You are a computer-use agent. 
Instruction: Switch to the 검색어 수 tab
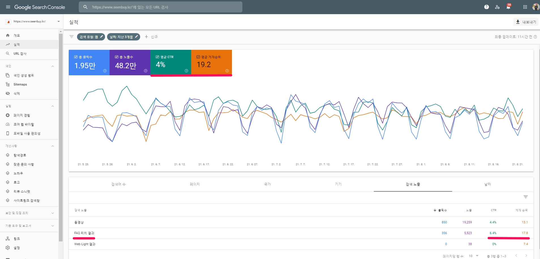pyautogui.click(x=118, y=184)
